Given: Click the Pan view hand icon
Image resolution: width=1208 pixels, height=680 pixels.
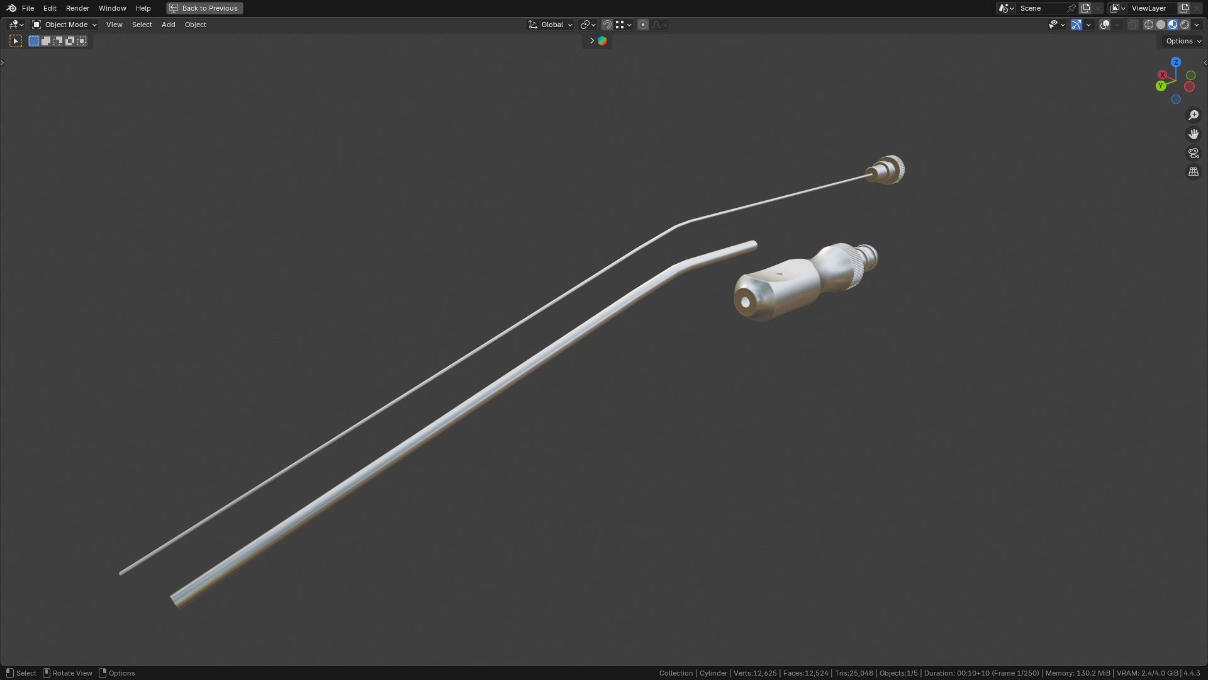Looking at the screenshot, I should pyautogui.click(x=1194, y=134).
